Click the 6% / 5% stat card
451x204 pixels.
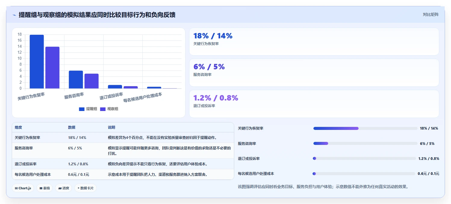pyautogui.click(x=314, y=73)
